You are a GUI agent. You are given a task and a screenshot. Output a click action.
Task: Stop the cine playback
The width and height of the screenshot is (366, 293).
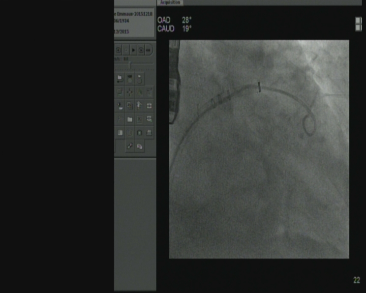pyautogui.click(x=126, y=50)
